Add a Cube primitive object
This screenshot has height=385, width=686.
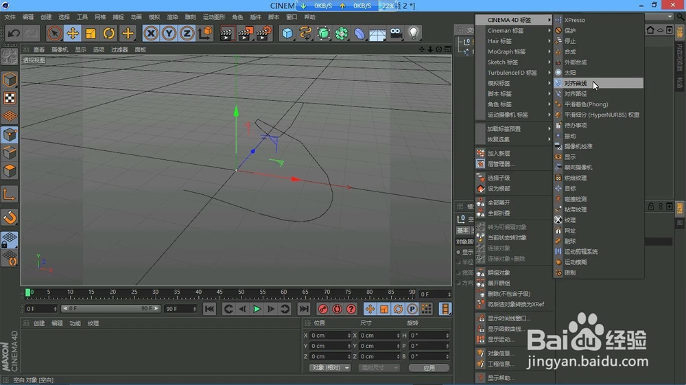click(x=287, y=33)
